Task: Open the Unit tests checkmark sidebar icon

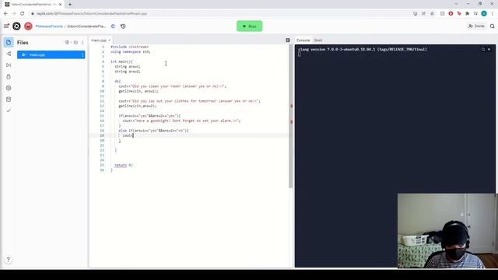Action: point(9,110)
